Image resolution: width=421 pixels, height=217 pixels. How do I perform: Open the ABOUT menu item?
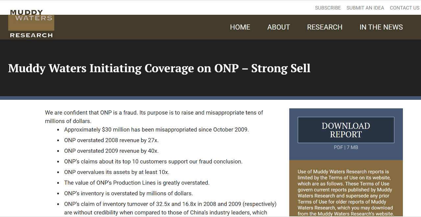click(279, 27)
